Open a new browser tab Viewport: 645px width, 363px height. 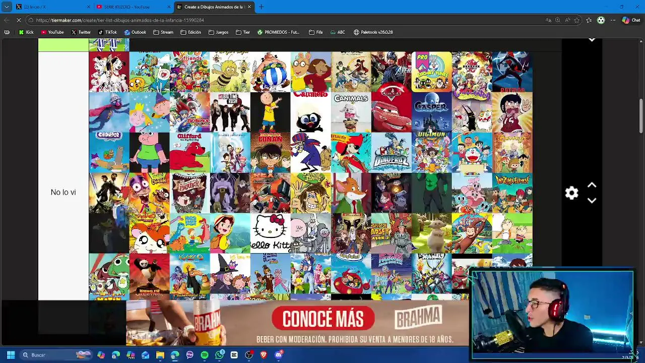pos(261,7)
